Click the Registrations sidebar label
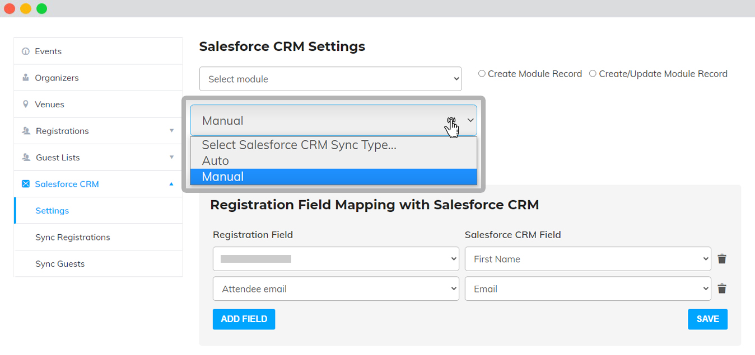 coord(62,131)
